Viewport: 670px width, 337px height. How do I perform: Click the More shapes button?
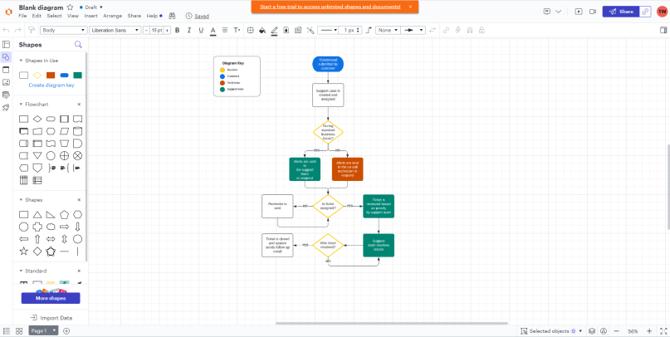pyautogui.click(x=51, y=298)
